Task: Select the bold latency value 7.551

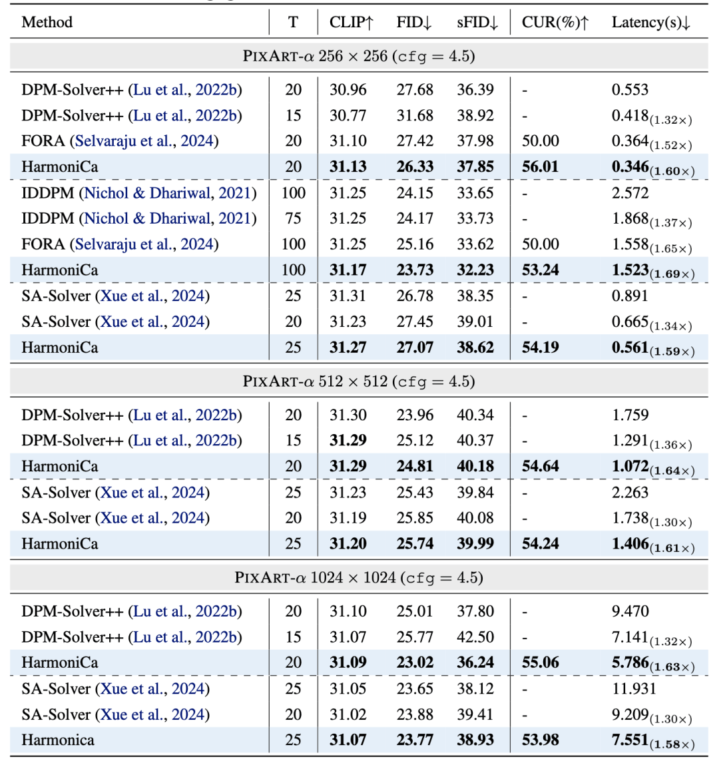Action: (x=630, y=740)
